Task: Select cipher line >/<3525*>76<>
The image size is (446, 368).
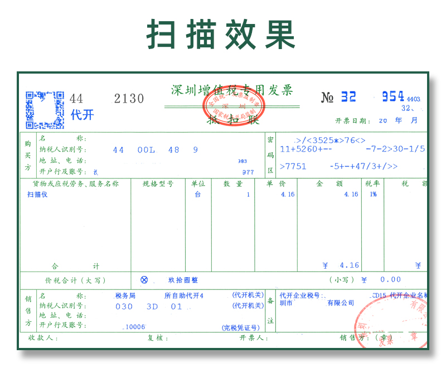Action: [330, 140]
